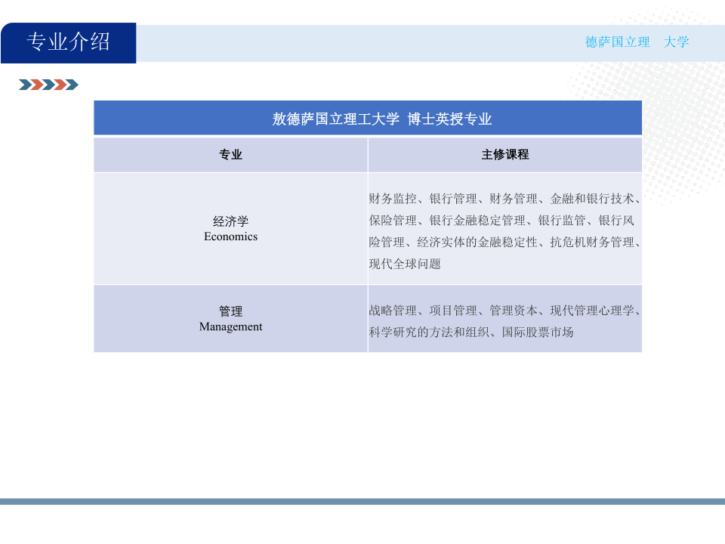Viewport: 725px width, 544px height.
Task: Select the course 战略管理
Action: 393,311
